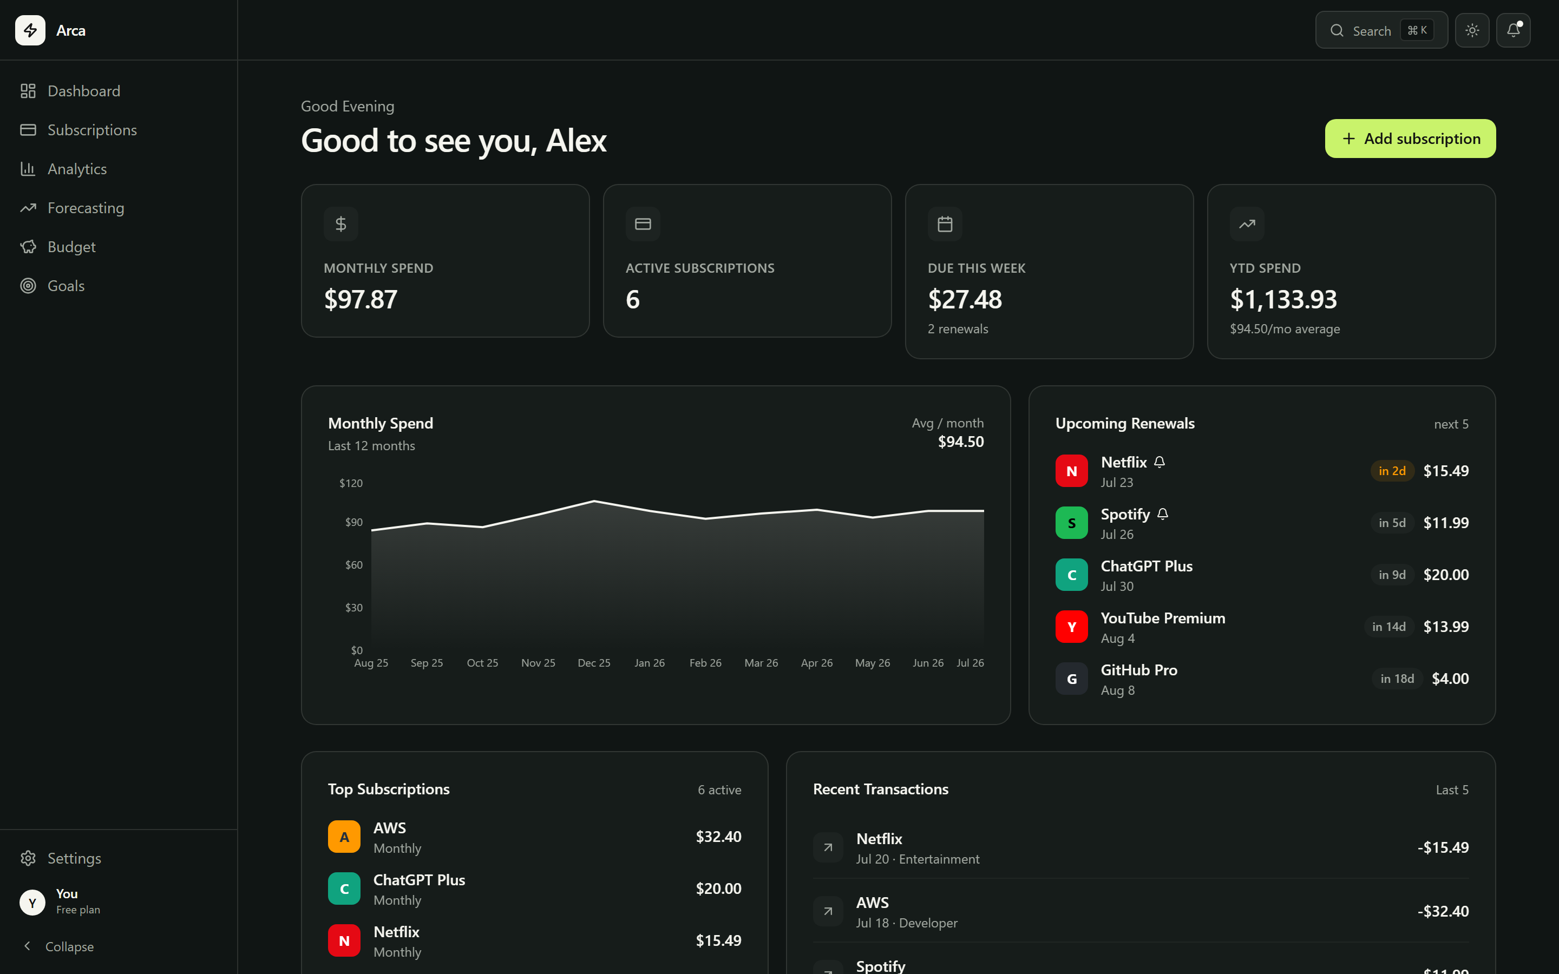This screenshot has height=974, width=1559.
Task: Click the dollar icon on Monthly Spend card
Action: 341,224
